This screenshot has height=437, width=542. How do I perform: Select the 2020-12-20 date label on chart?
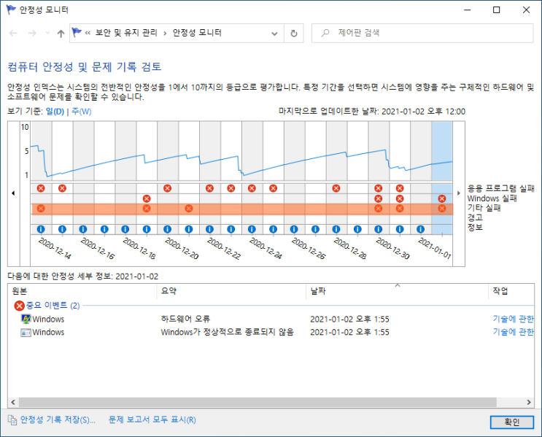pyautogui.click(x=182, y=248)
